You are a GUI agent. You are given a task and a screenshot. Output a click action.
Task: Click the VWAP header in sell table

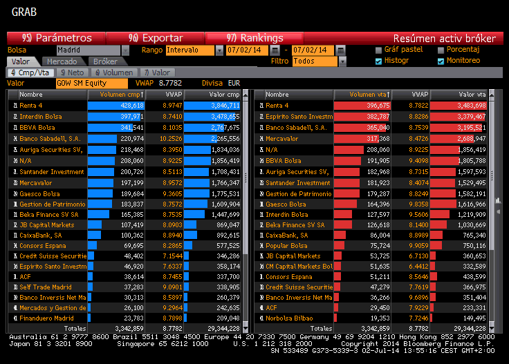tap(411, 95)
